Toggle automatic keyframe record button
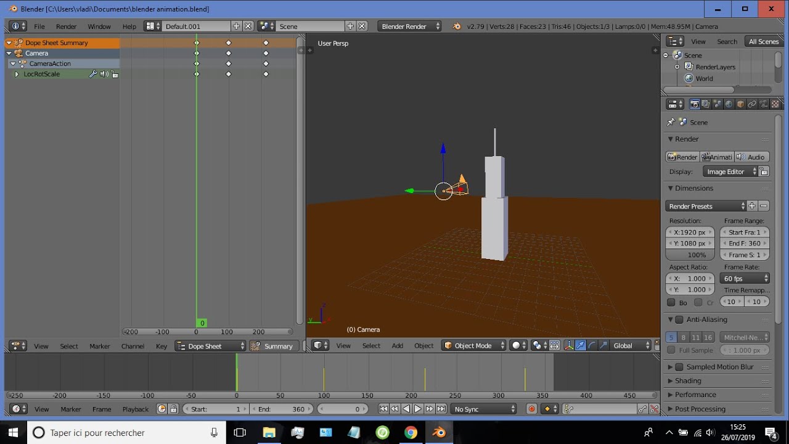 coord(532,409)
